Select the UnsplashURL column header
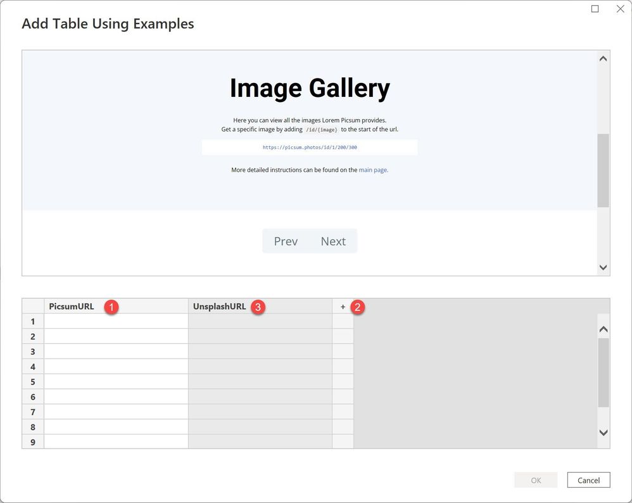The width and height of the screenshot is (632, 503). tap(260, 307)
